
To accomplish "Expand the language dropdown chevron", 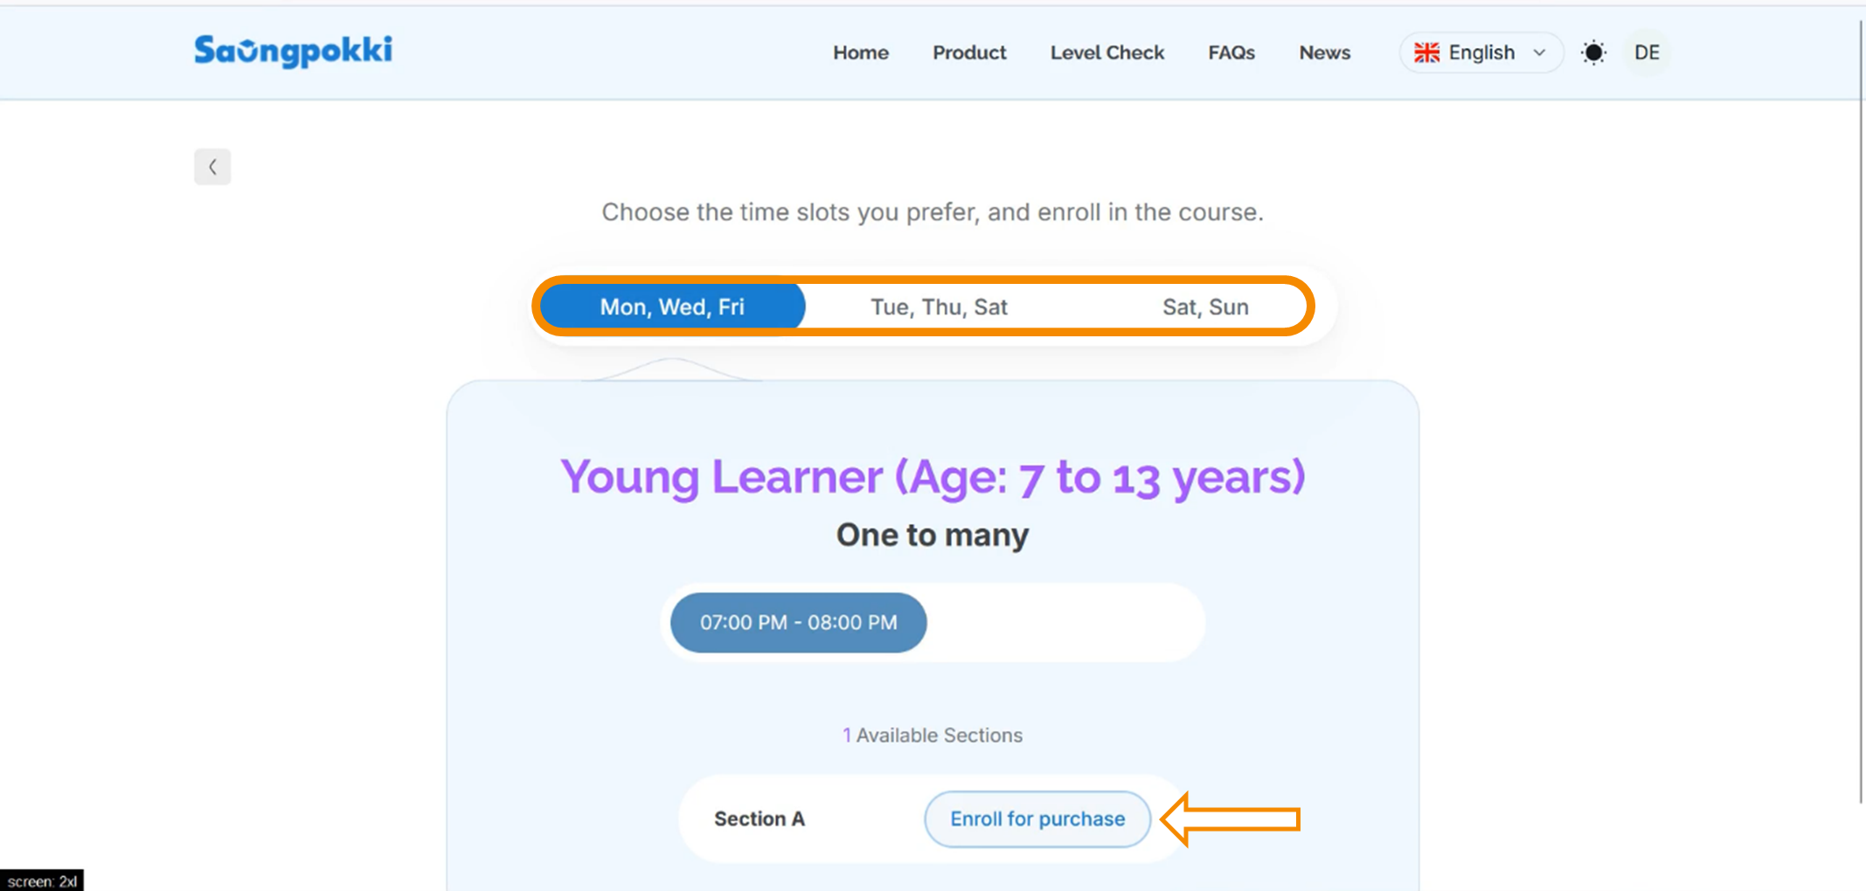I will (1539, 52).
